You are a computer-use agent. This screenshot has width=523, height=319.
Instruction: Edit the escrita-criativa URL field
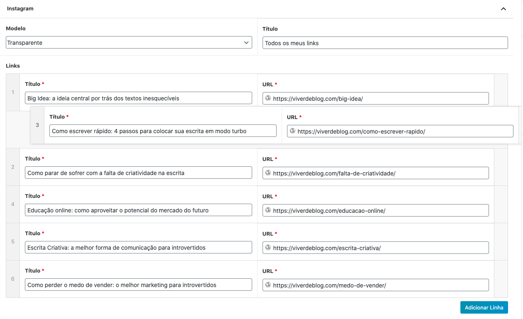[x=376, y=248]
